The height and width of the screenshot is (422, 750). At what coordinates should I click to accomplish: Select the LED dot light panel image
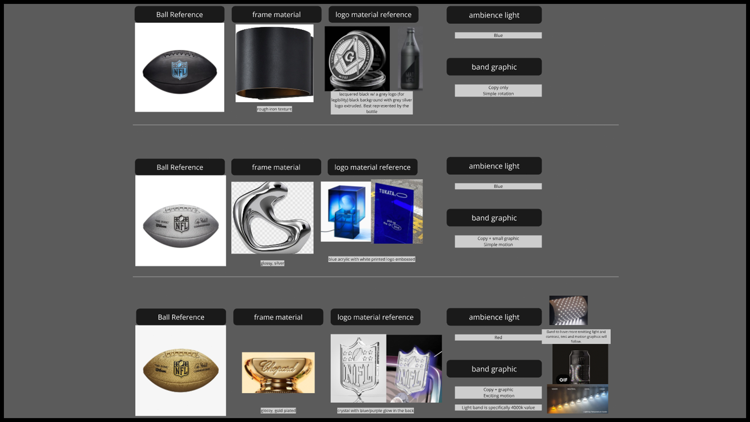click(x=568, y=310)
